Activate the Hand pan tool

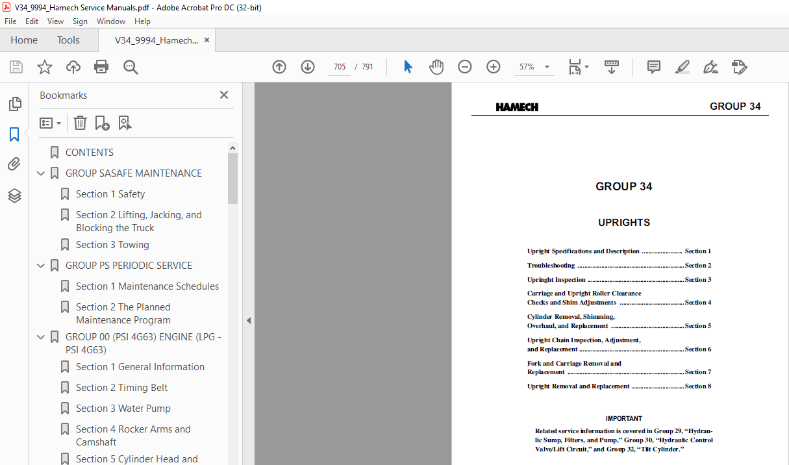[x=436, y=67]
